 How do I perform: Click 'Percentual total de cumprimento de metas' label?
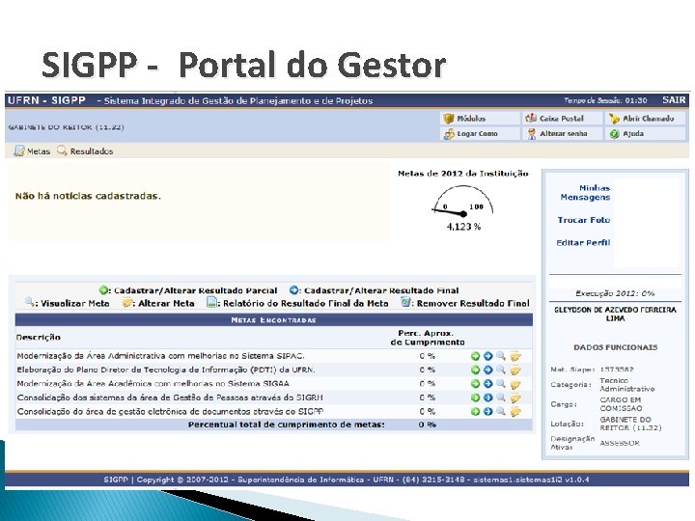coord(287,425)
